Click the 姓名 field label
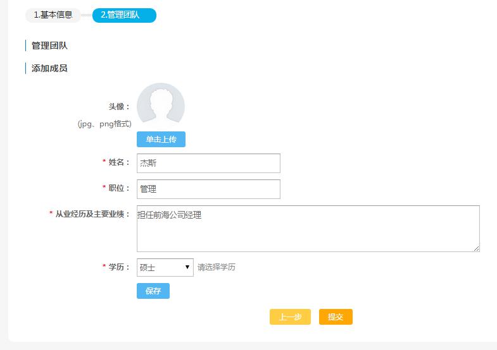This screenshot has width=497, height=350. point(118,162)
